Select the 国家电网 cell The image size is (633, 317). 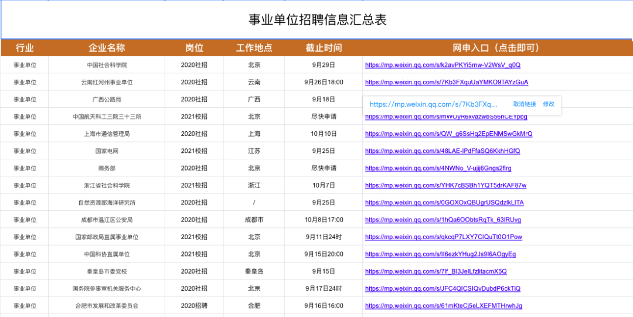tap(107, 151)
